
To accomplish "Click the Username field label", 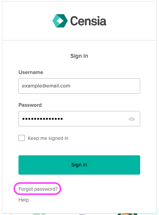I will pyautogui.click(x=31, y=72).
